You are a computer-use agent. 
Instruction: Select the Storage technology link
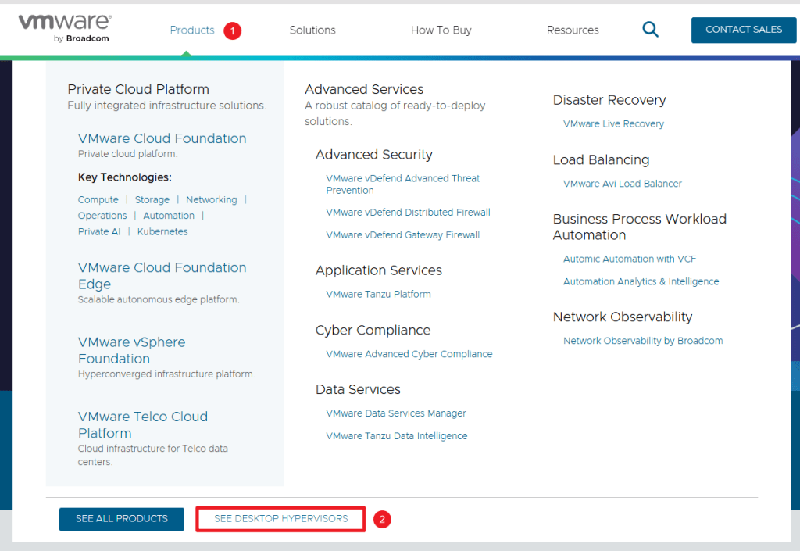pyautogui.click(x=152, y=199)
